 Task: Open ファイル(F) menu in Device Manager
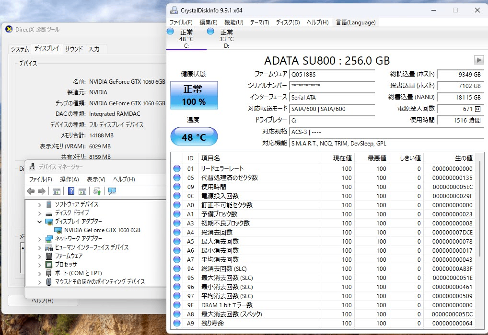40,179
